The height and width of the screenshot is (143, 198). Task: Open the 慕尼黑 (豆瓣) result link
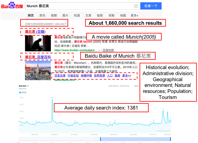[35, 32]
